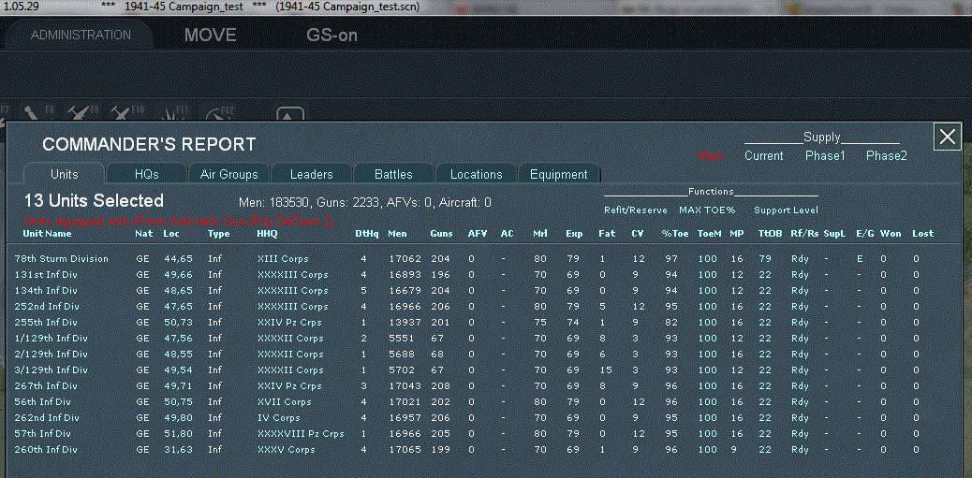Image resolution: width=972 pixels, height=478 pixels.
Task: Open the Battles tab
Action: (393, 175)
